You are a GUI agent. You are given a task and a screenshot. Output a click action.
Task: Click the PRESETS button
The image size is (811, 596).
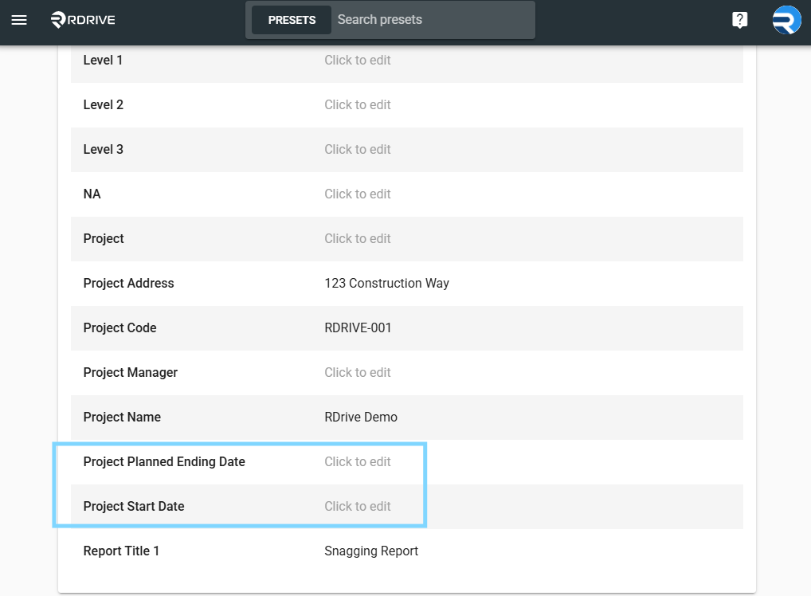[x=292, y=20]
